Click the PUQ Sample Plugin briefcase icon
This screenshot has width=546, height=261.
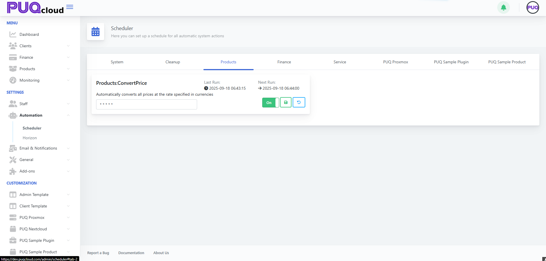click(x=13, y=240)
